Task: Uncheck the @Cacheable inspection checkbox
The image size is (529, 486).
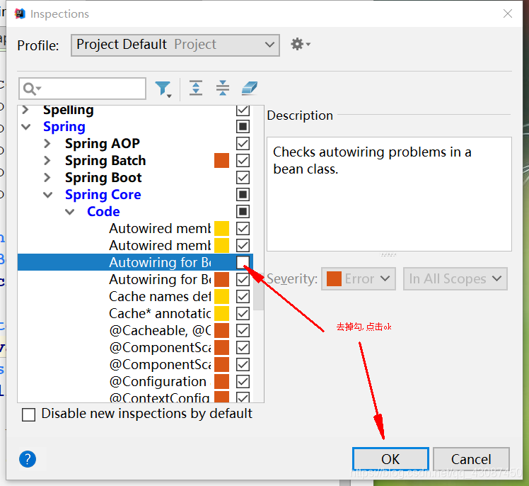Action: (x=243, y=331)
